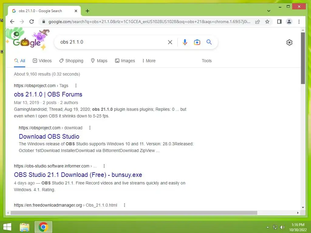
Task: Open options for the obsproject.com download result
Action: (90, 128)
